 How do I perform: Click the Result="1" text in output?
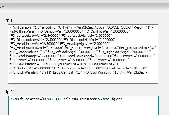[x=142, y=27]
